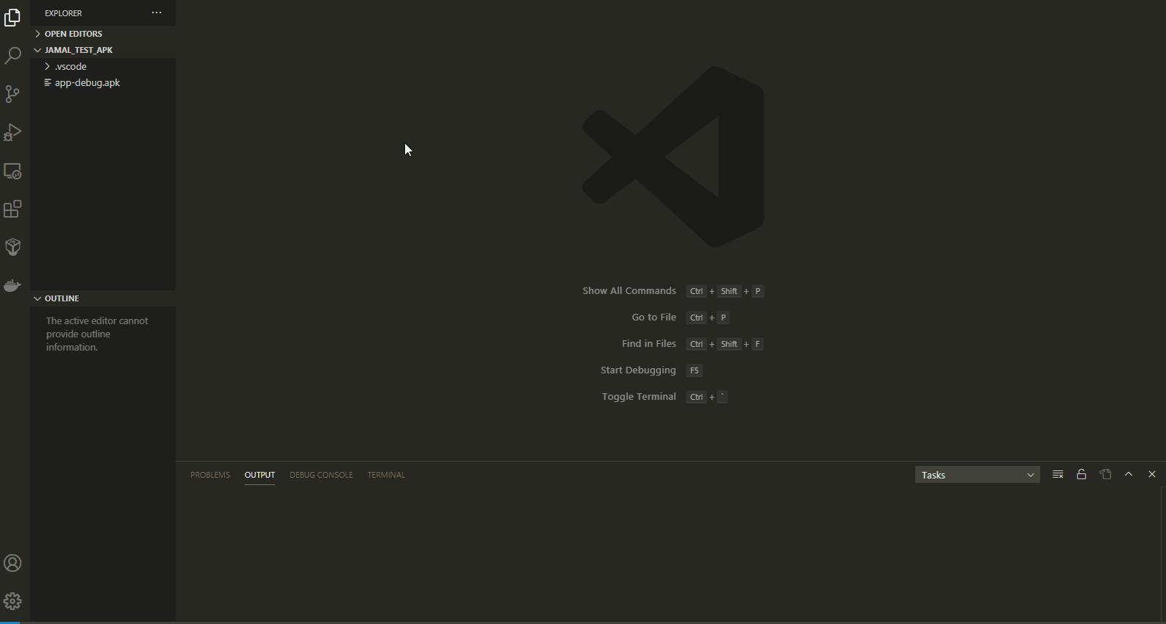Click the 'Find in Files' hint text
This screenshot has width=1166, height=624.
pos(648,344)
